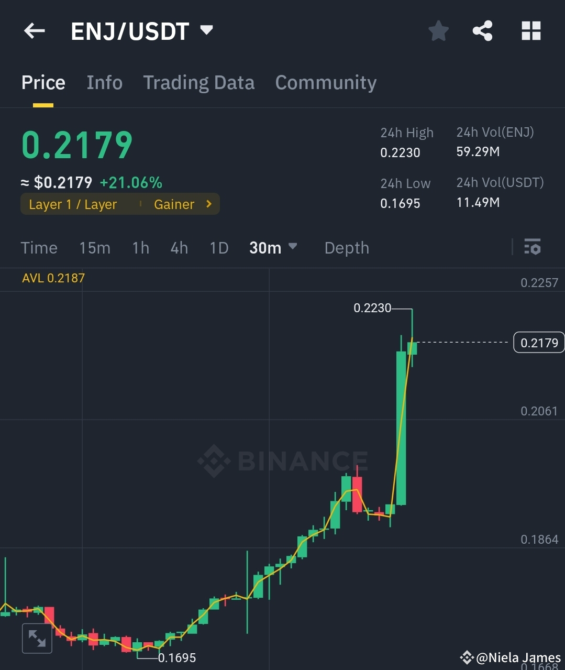Open the Community tab
Viewport: 565px width, 670px height.
tap(326, 83)
